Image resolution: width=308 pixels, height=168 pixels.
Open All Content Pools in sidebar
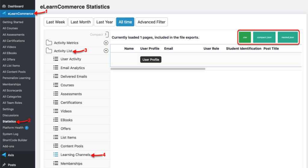(14, 72)
